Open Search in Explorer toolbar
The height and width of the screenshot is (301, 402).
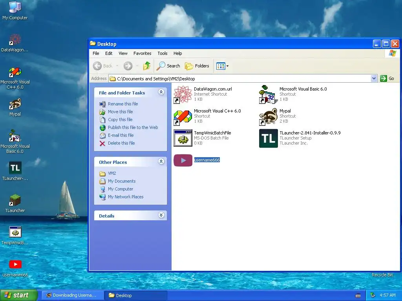tap(168, 66)
